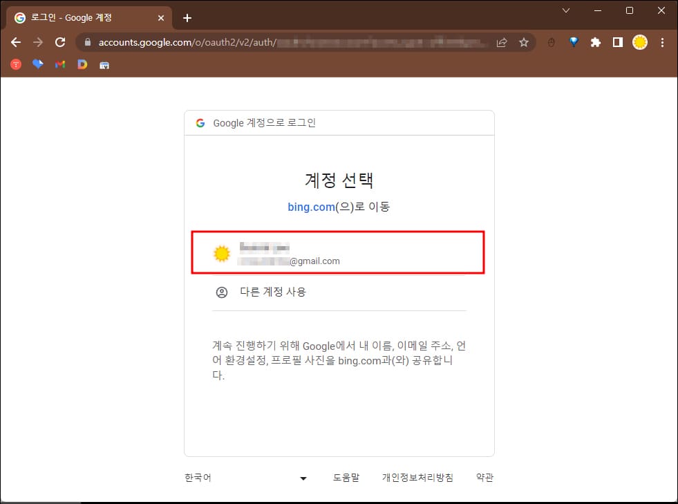Open a new browser tab with plus
The image size is (678, 504).
tap(187, 18)
